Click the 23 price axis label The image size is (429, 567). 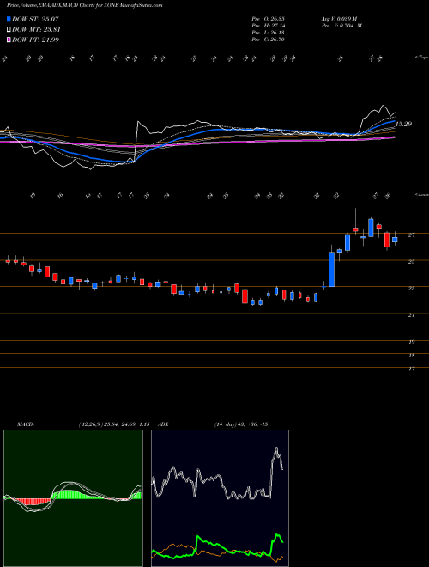(411, 288)
